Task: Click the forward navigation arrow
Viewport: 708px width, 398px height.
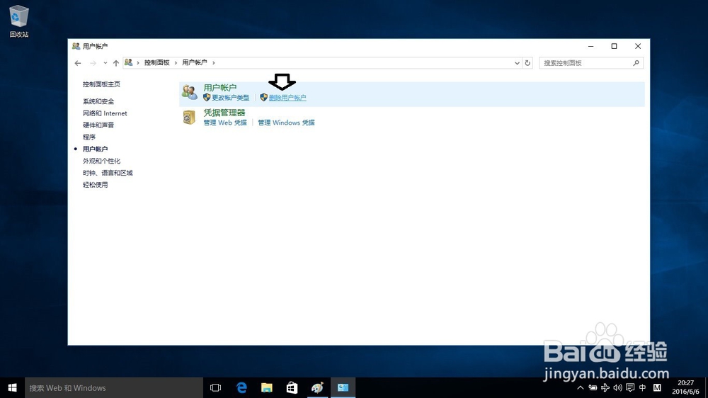Action: click(x=93, y=63)
